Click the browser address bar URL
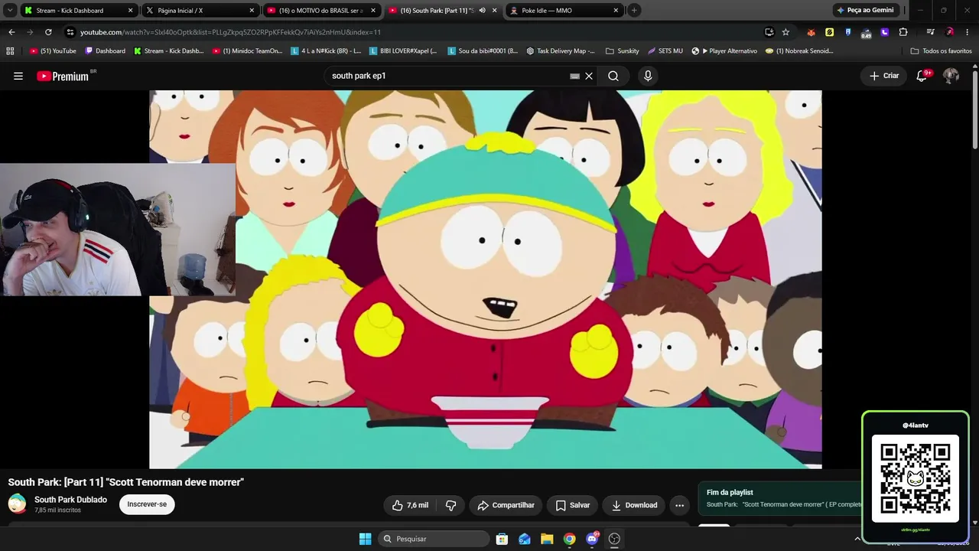The image size is (979, 551). pos(230,32)
